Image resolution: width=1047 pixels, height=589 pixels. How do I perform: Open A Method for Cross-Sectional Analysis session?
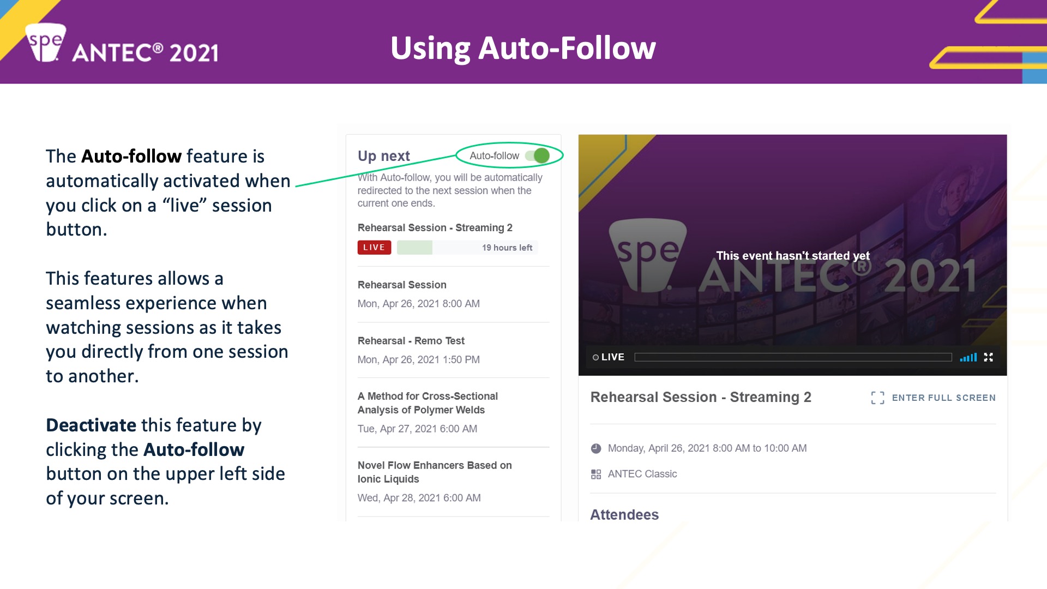coord(428,403)
